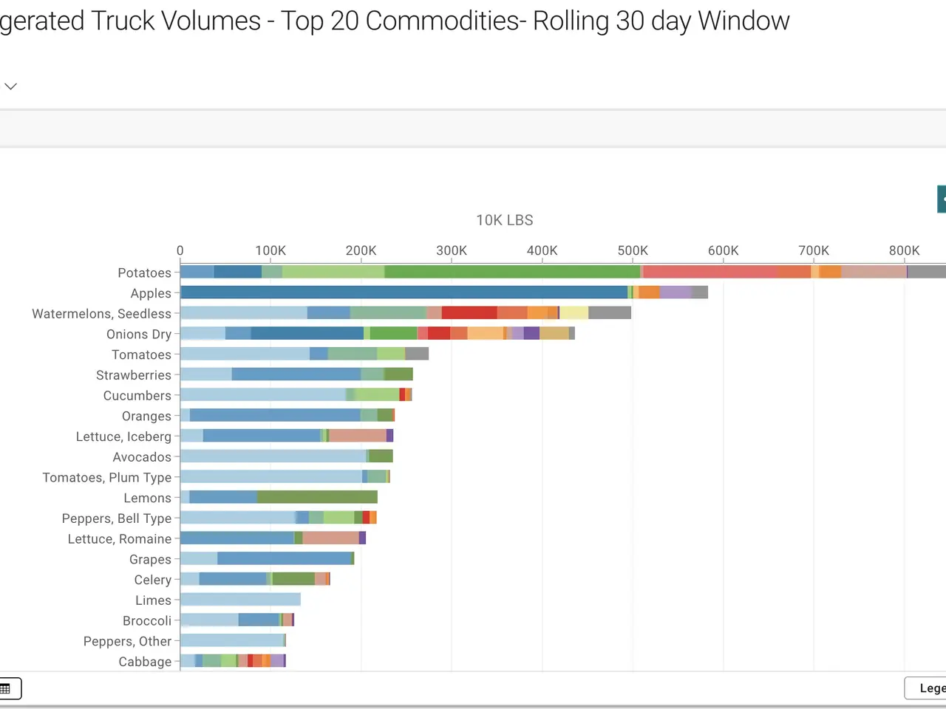946x709 pixels.
Task: Click the Cabbage category label
Action: (145, 662)
